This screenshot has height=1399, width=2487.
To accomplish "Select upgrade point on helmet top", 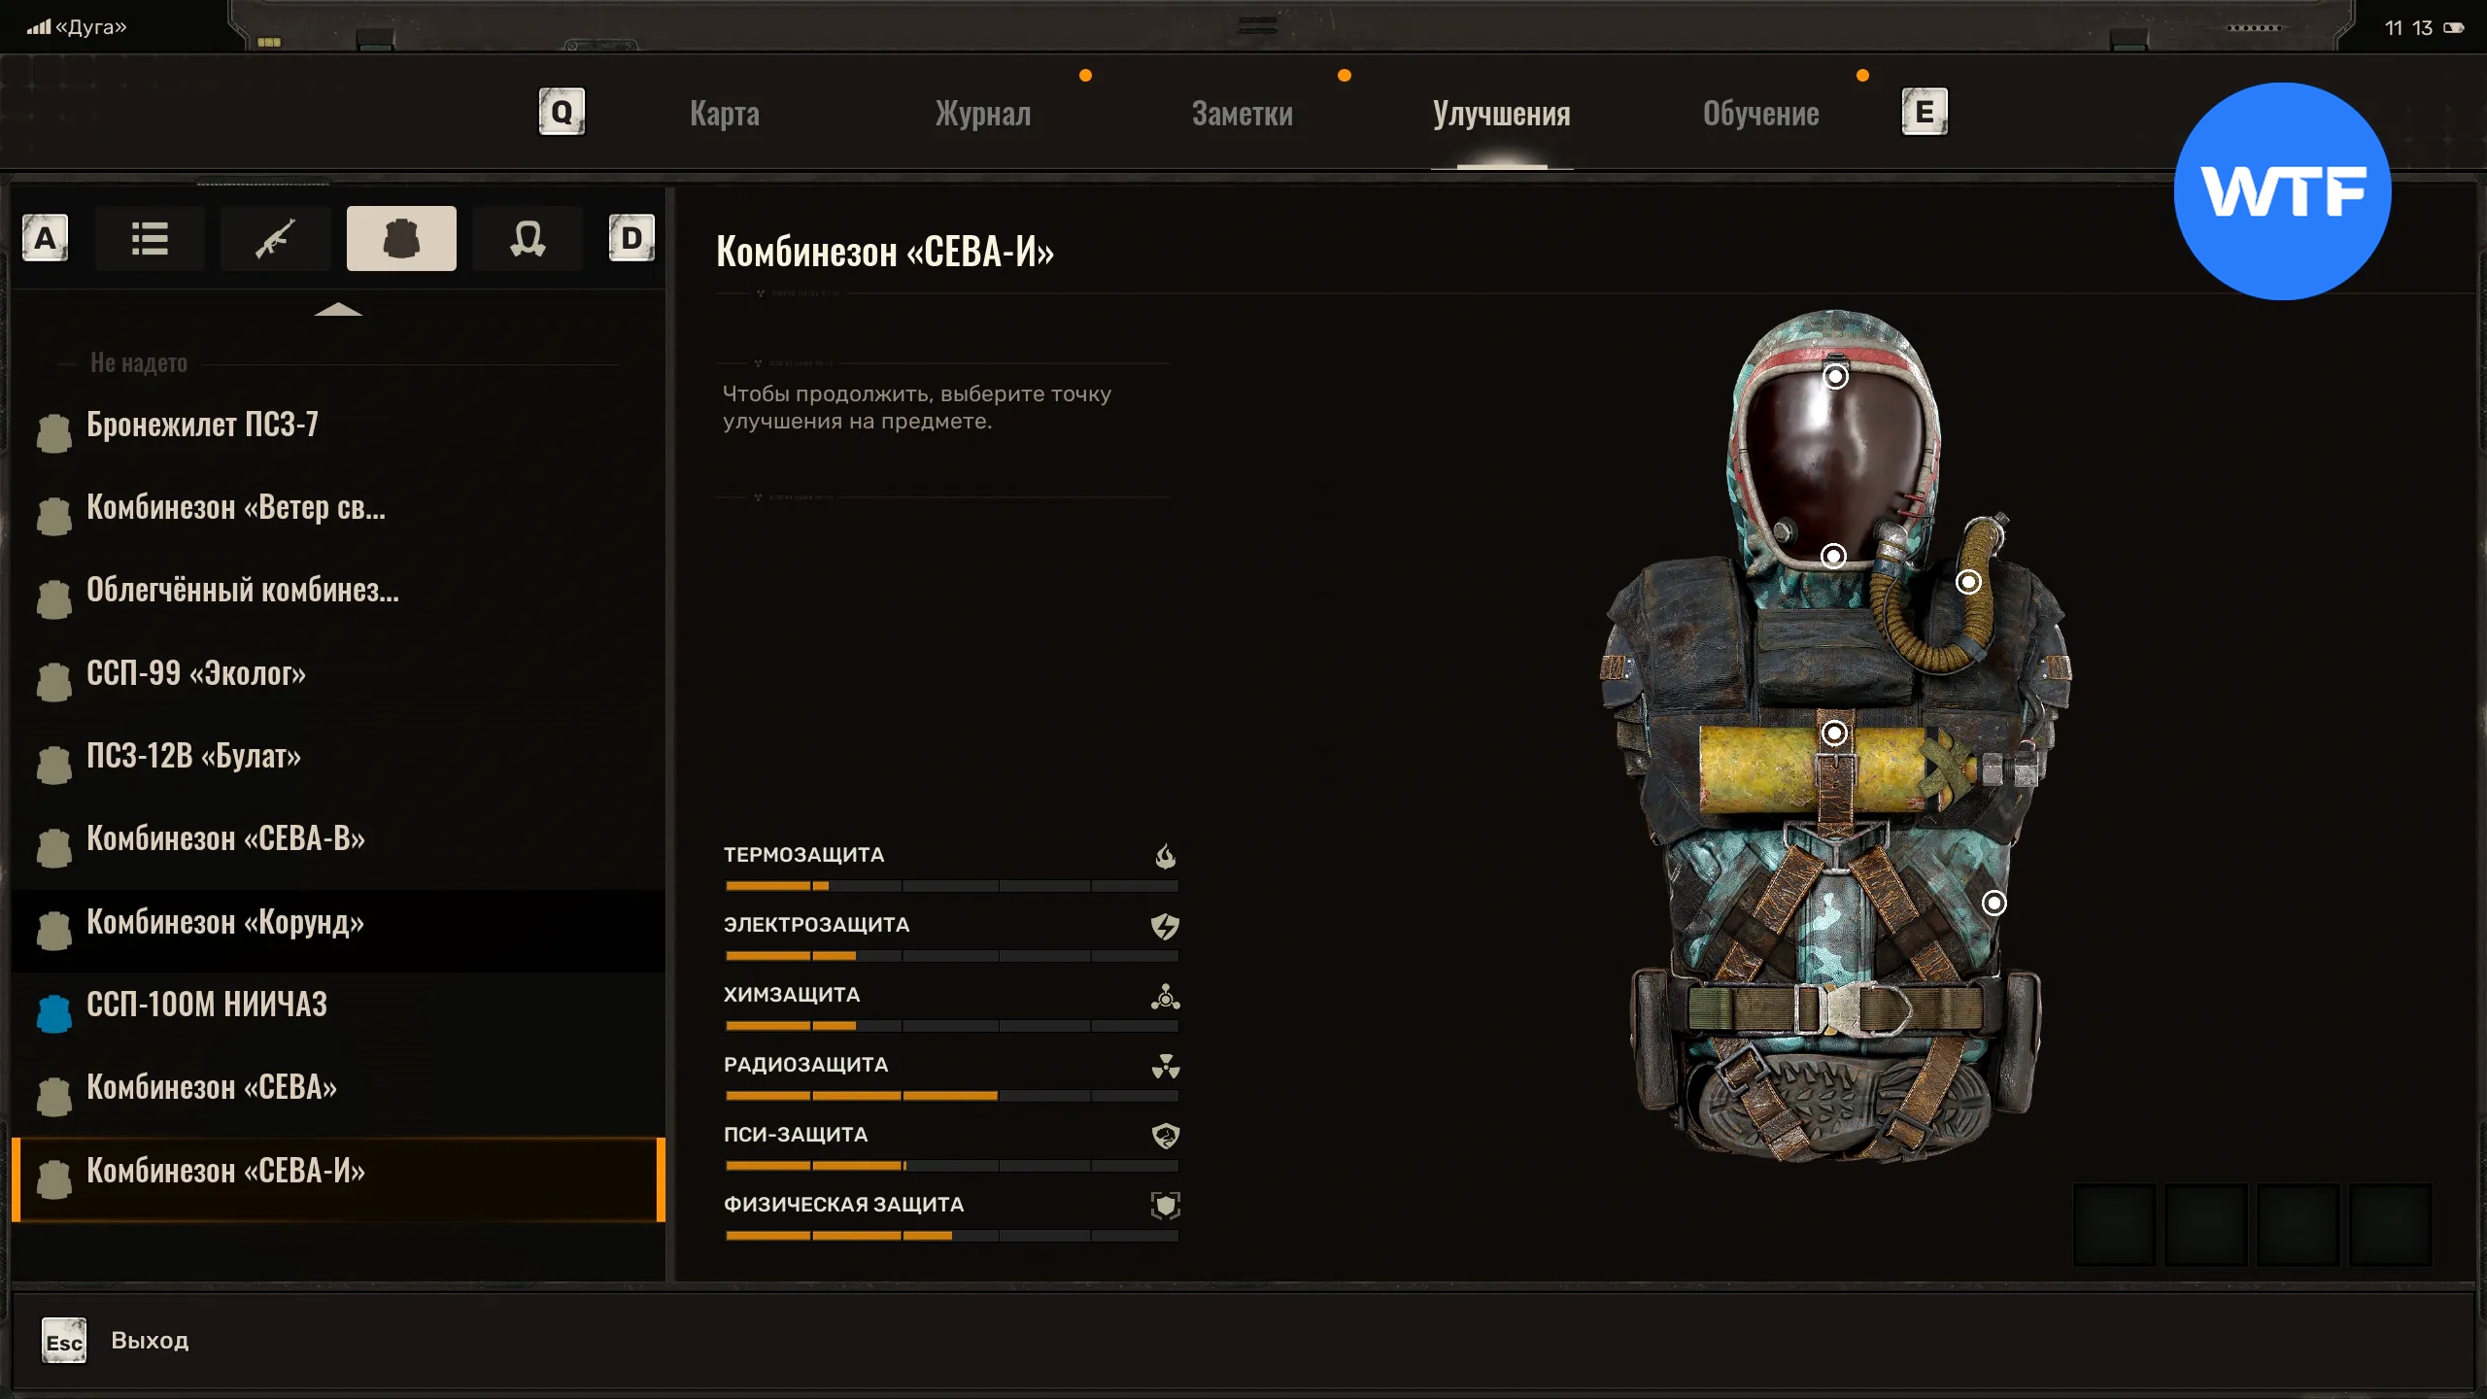I will tap(1835, 376).
